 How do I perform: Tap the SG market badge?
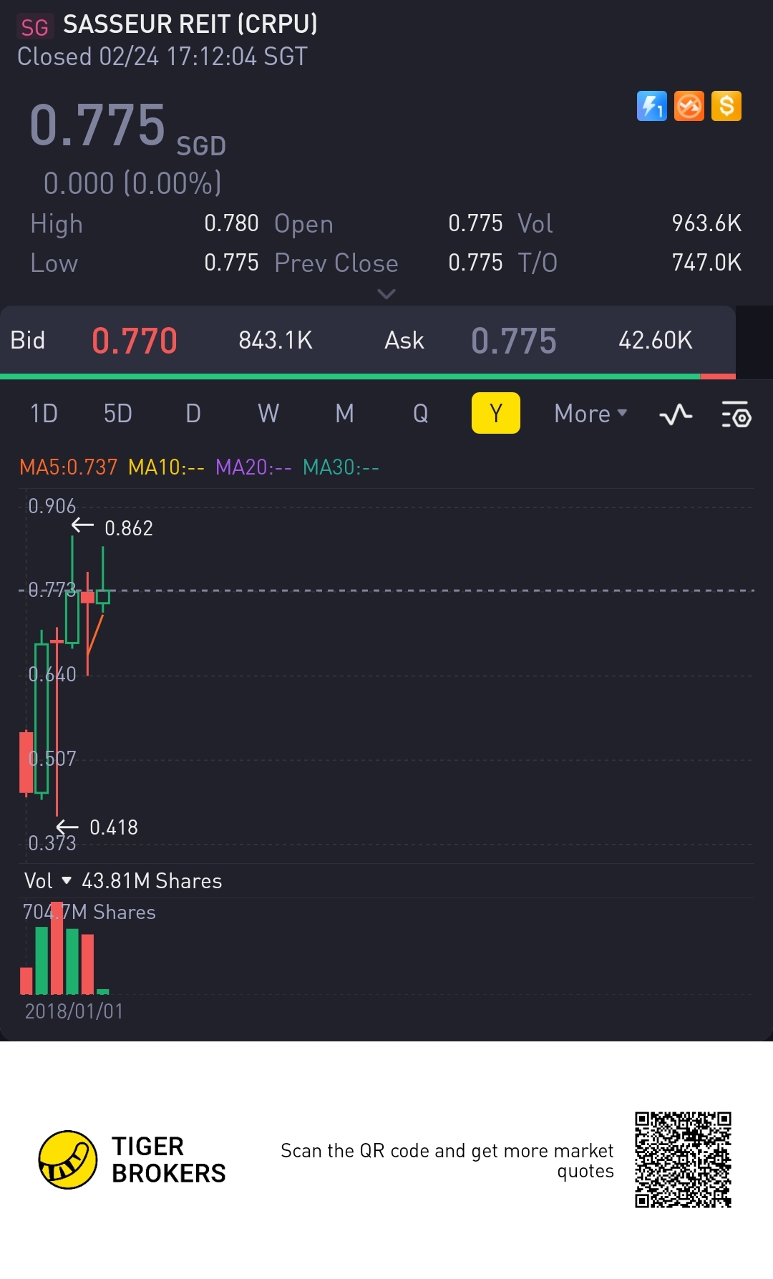click(x=34, y=27)
